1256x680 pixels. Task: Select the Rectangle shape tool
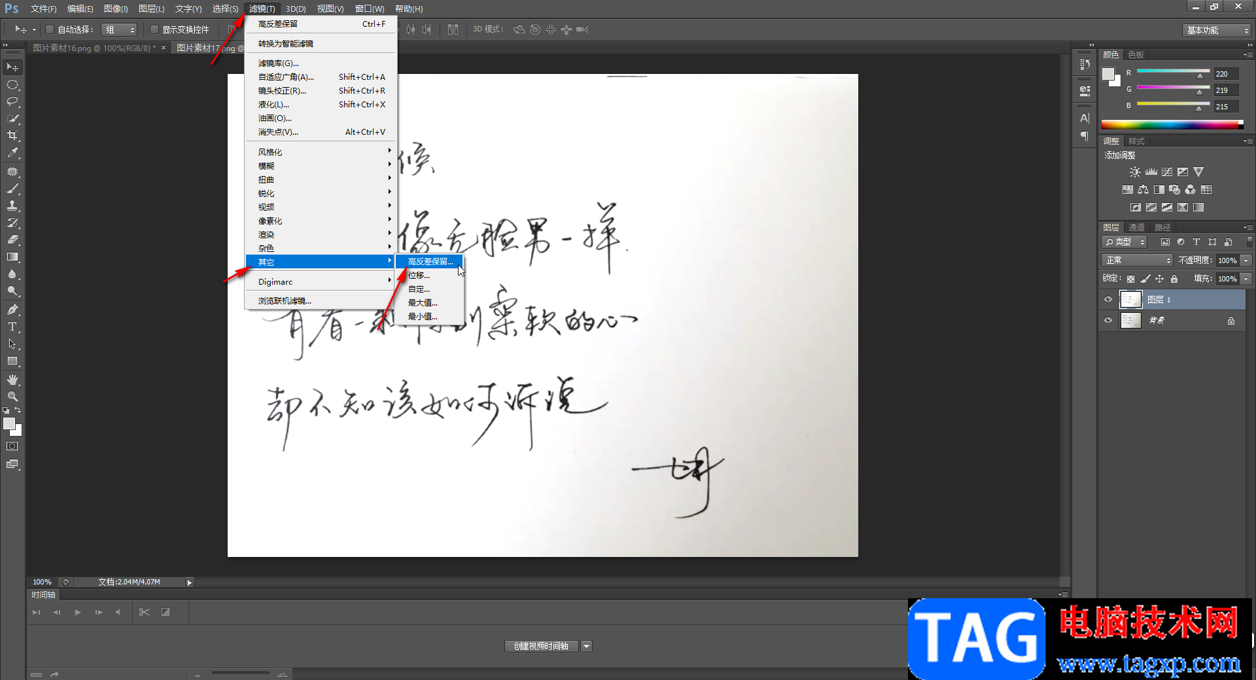[x=12, y=361]
